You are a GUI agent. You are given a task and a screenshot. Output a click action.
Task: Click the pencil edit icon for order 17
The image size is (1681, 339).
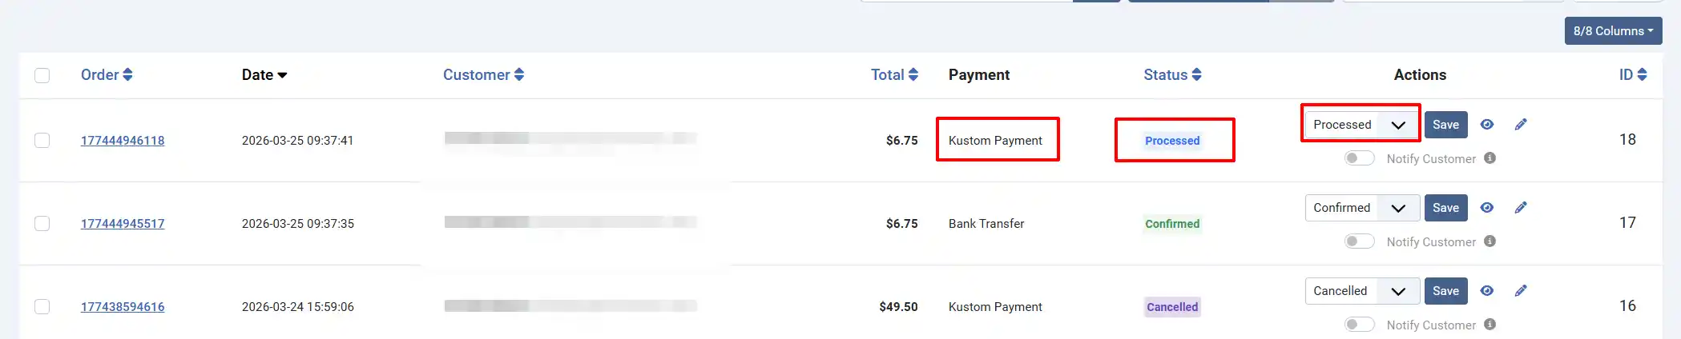pyautogui.click(x=1521, y=208)
